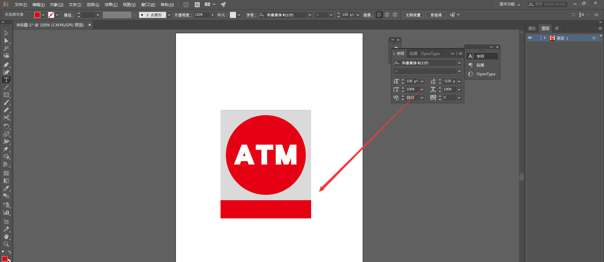Switch to the 属性 panel tab
This screenshot has height=262, width=604.
(x=532, y=29)
